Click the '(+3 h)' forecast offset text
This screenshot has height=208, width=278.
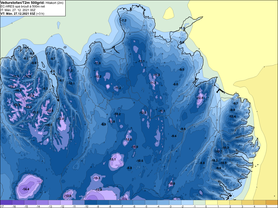point(40,14)
